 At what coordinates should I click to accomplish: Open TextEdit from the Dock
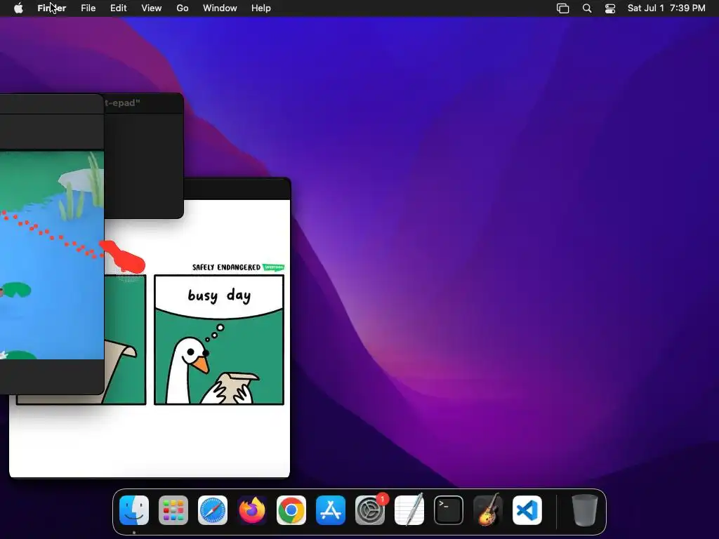click(409, 510)
